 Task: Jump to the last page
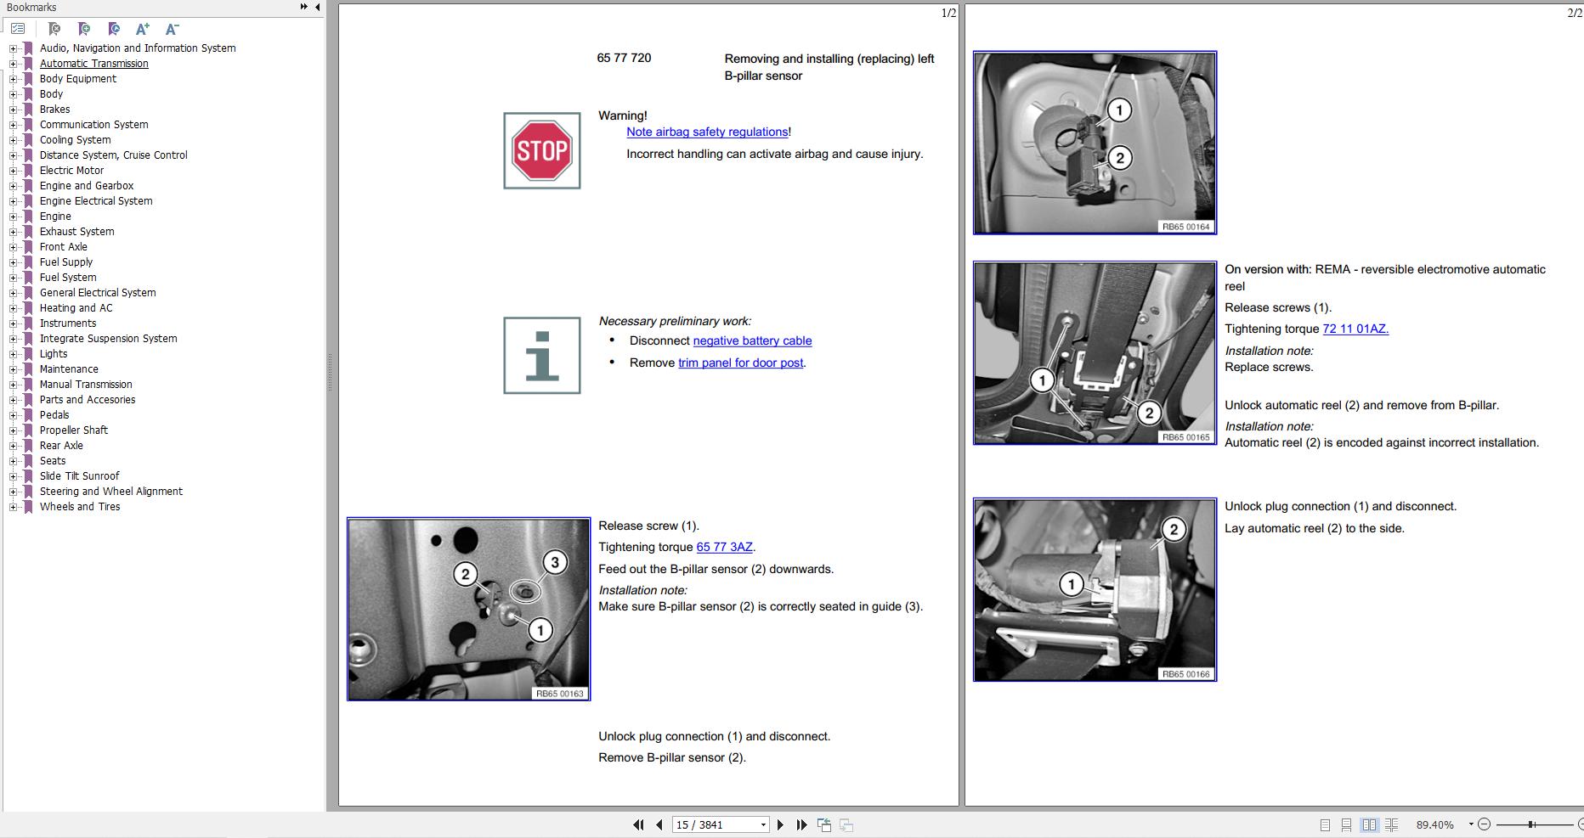pos(801,824)
